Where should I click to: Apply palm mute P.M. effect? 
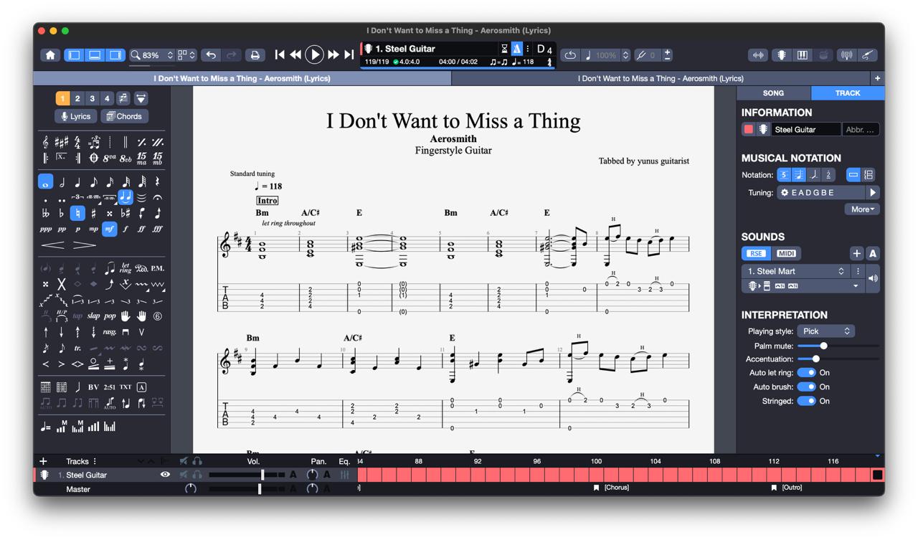[x=158, y=268]
